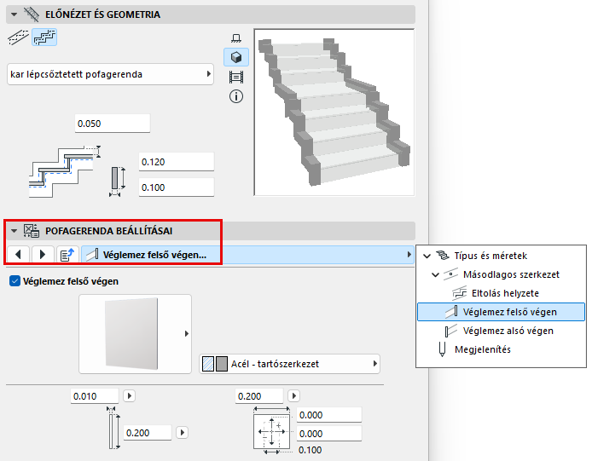
Task: Edit the 0.010 plate thickness field
Action: [95, 396]
